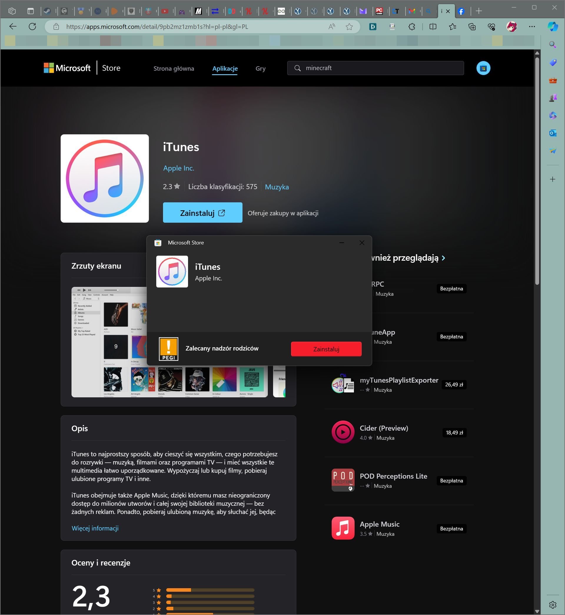Screen dimensions: 565x615
Task: Open the Cider (Preview) app entry
Action: (x=384, y=428)
